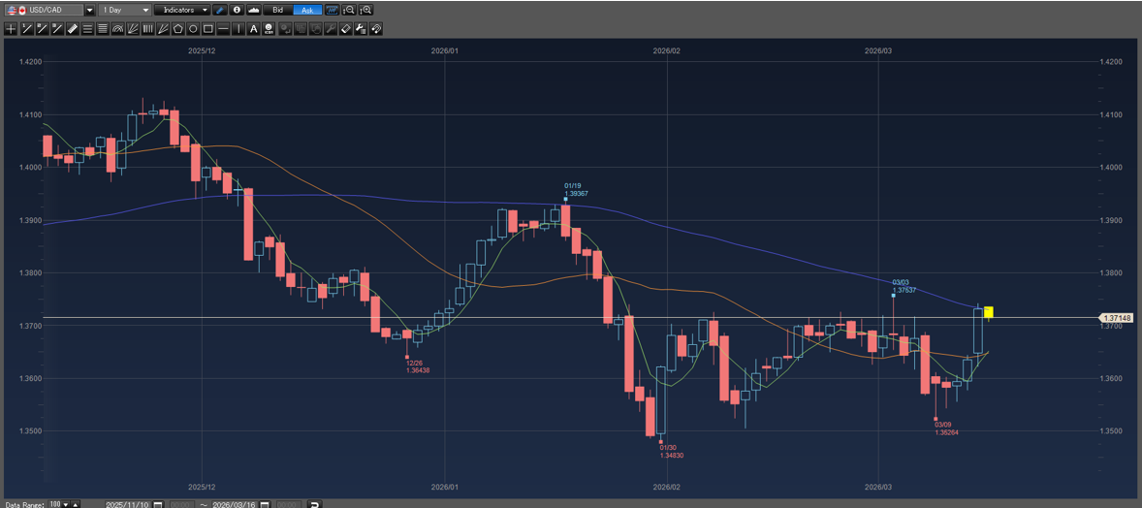
Task: Click the vertical zoom-out magnifier
Action: (349, 10)
